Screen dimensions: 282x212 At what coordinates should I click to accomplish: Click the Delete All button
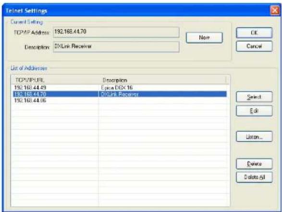click(x=254, y=177)
